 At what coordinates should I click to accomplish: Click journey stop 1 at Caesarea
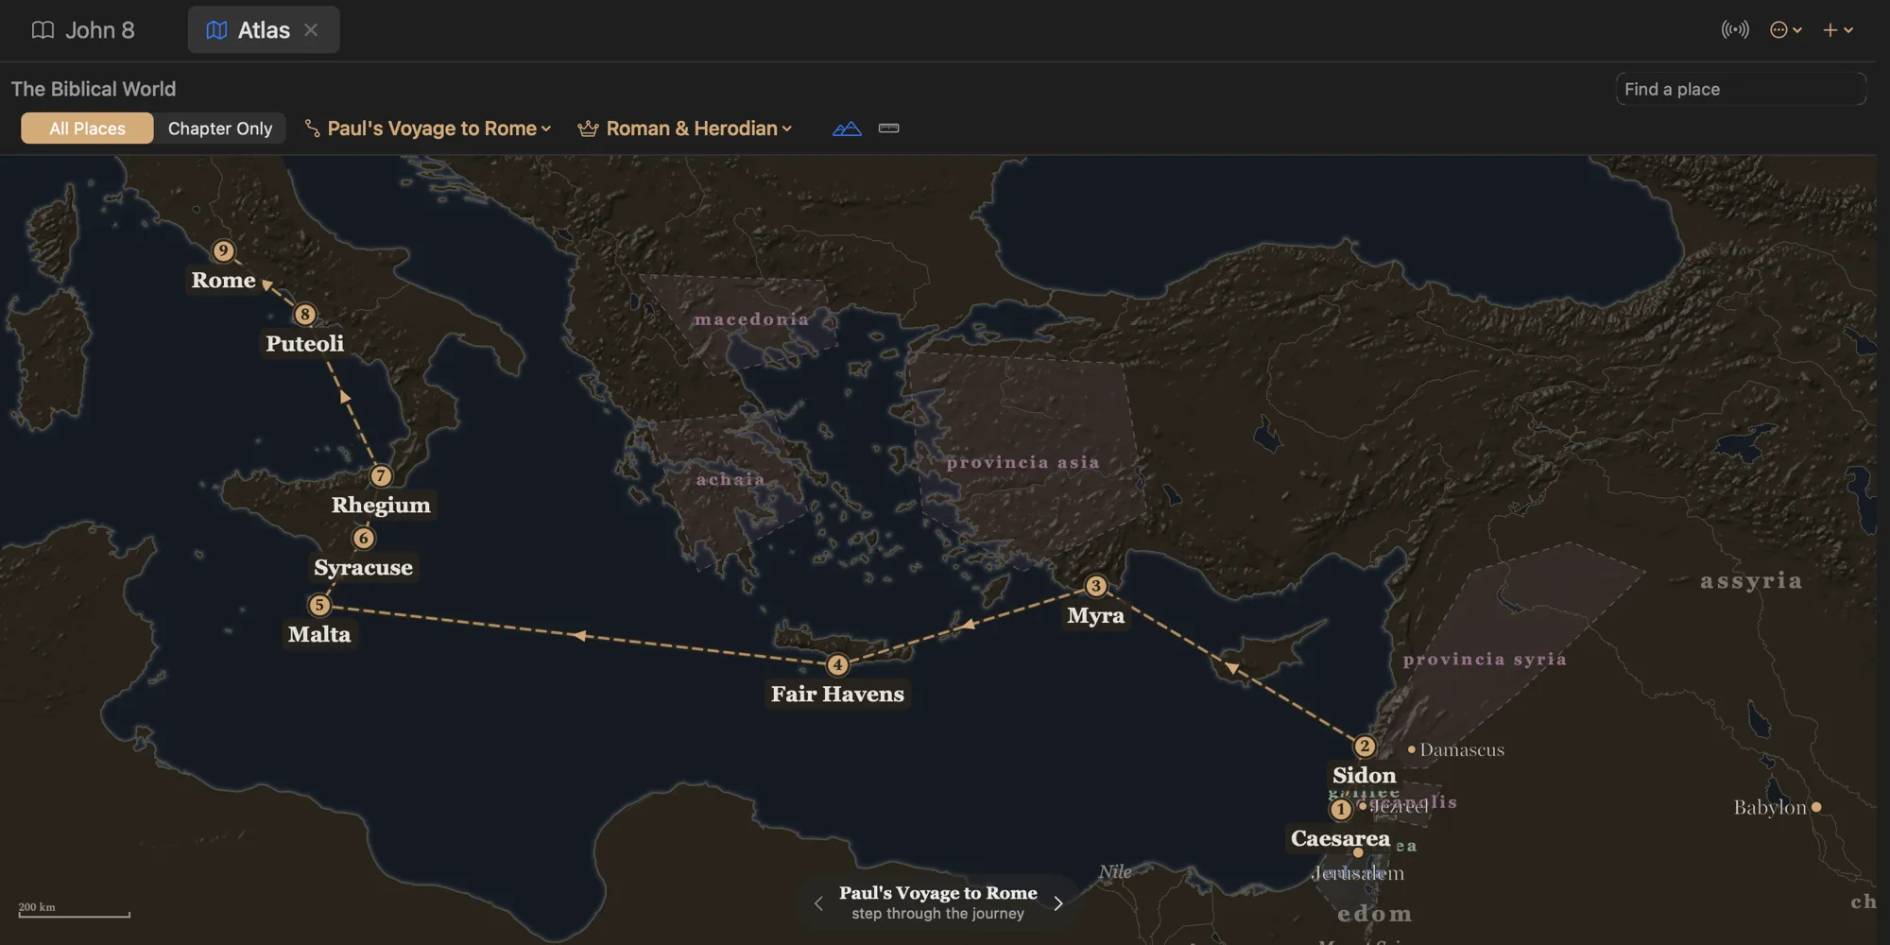tap(1341, 809)
